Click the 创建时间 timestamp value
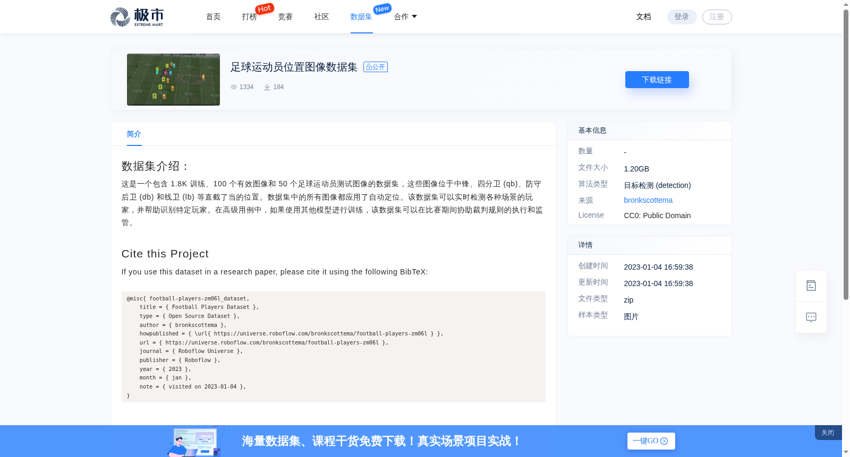850x457 pixels. point(658,267)
